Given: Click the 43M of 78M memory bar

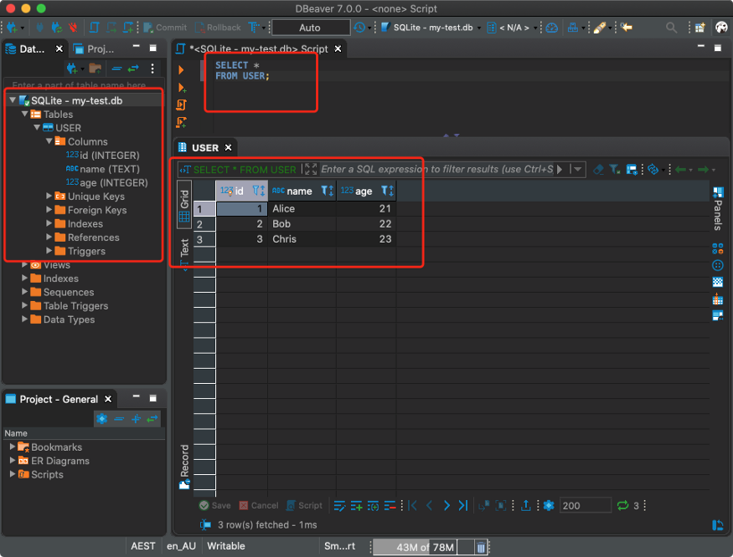Looking at the screenshot, I should 424,547.
